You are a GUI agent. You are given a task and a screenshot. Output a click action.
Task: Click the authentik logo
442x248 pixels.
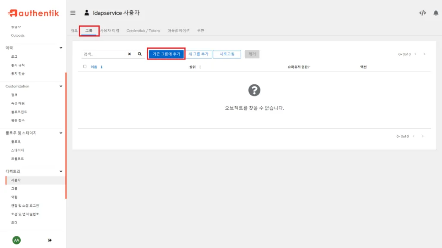(x=34, y=13)
